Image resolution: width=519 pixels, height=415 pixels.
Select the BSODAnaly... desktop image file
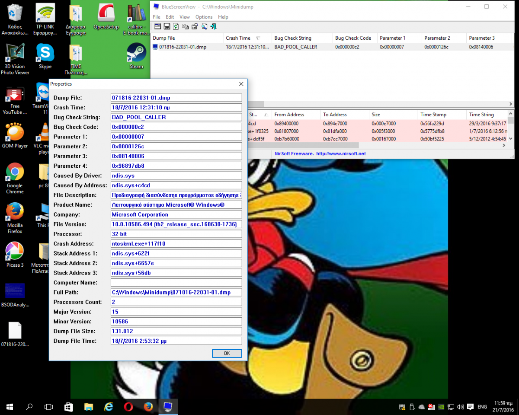click(15, 295)
